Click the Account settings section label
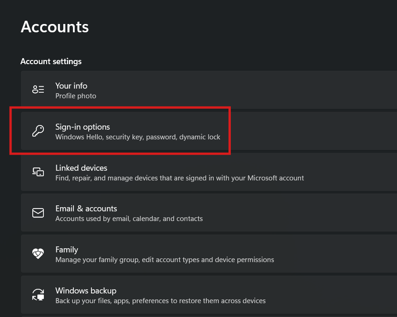This screenshot has width=397, height=317. (51, 61)
